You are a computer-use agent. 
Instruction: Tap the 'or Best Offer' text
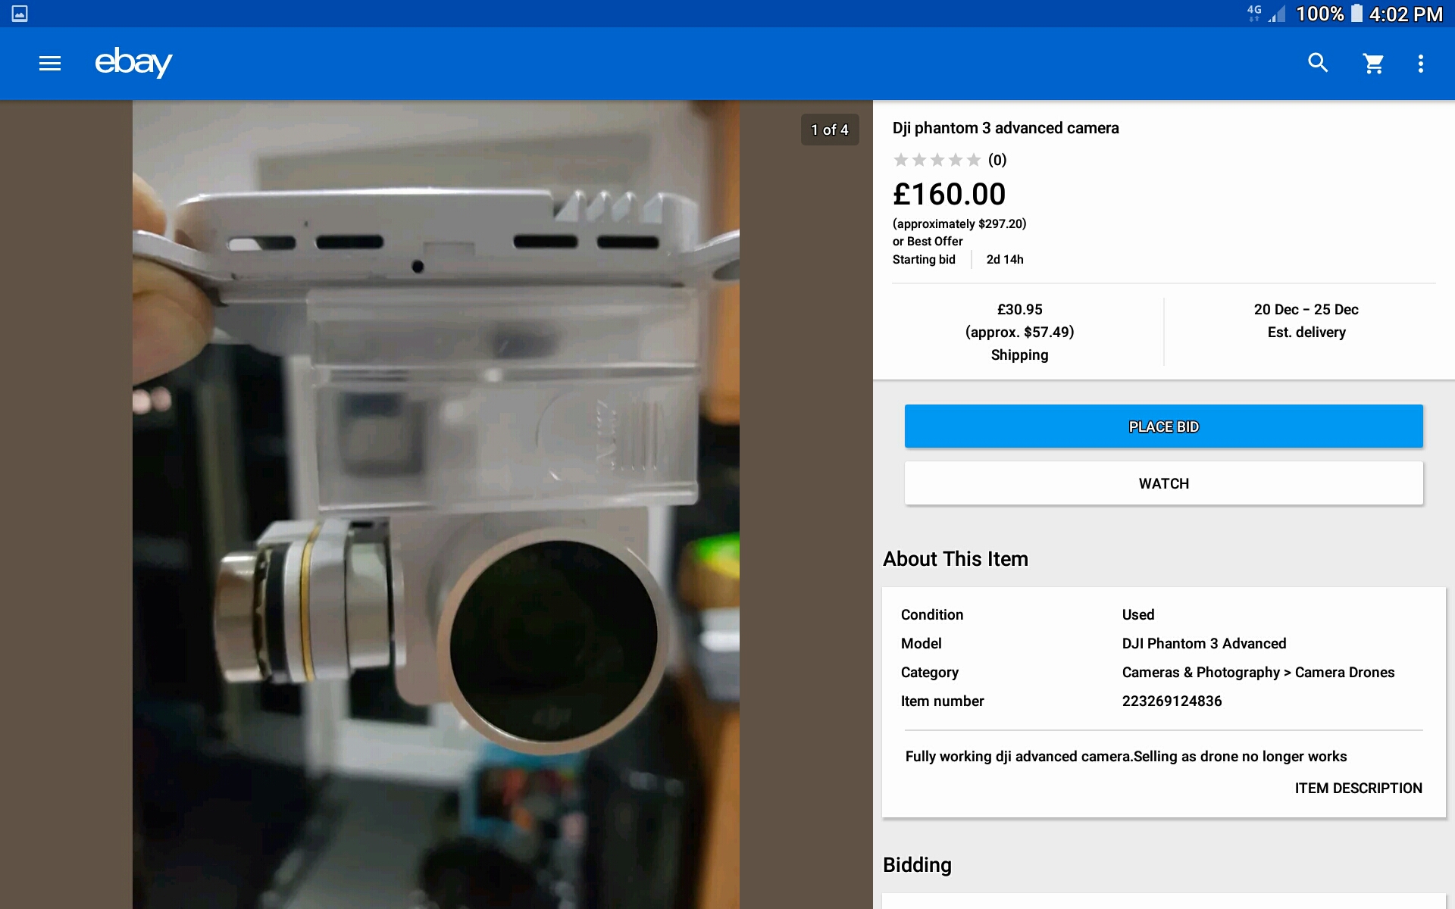[928, 241]
